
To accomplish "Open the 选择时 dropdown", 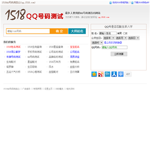I will (x=97, y=42).
